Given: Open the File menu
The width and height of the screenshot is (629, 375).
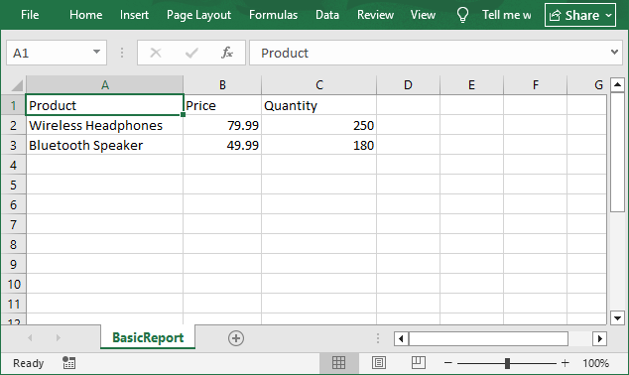Looking at the screenshot, I should (30, 15).
